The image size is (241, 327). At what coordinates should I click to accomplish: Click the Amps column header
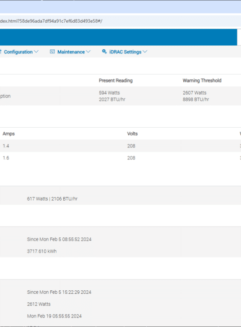point(9,134)
